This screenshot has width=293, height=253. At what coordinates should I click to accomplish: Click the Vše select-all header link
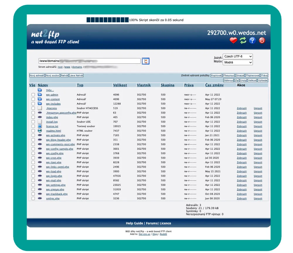click(x=32, y=85)
